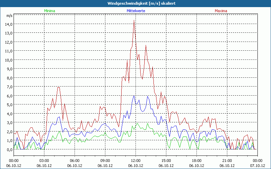Click the 06:00 time axis label

(75, 161)
